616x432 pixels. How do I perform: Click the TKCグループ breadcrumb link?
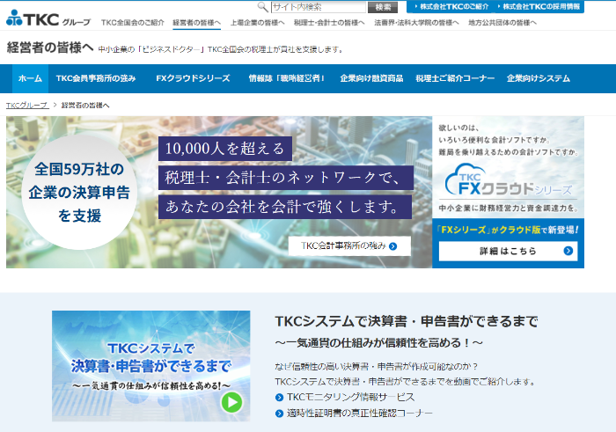point(26,105)
